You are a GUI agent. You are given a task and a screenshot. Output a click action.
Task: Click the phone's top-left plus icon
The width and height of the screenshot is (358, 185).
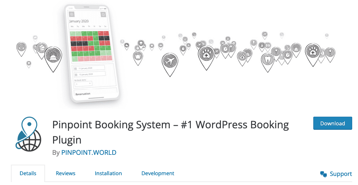pos(72,15)
